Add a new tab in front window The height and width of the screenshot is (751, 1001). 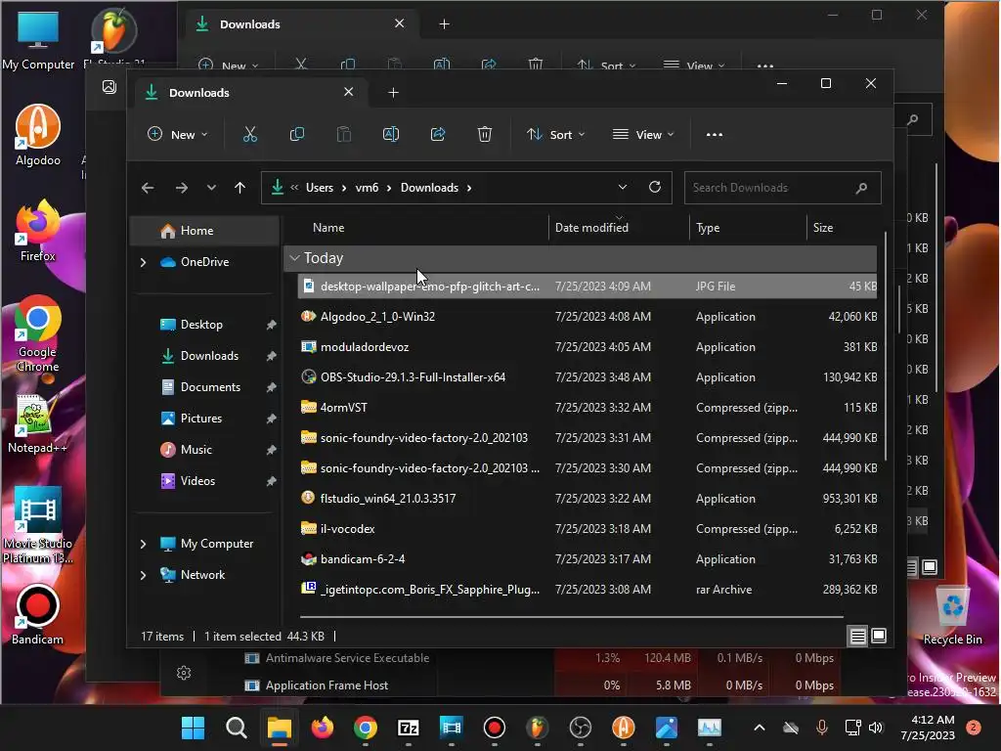click(x=393, y=93)
